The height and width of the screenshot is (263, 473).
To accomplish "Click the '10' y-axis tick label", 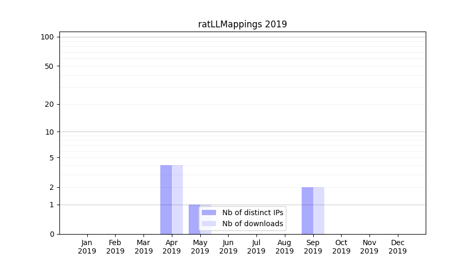I will pos(49,132).
